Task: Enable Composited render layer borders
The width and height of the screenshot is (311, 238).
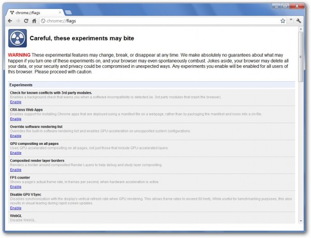Action: [16, 170]
